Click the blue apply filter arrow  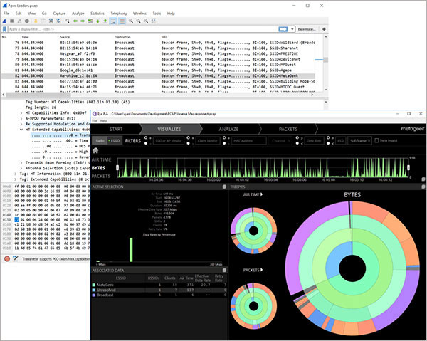pyautogui.click(x=283, y=29)
